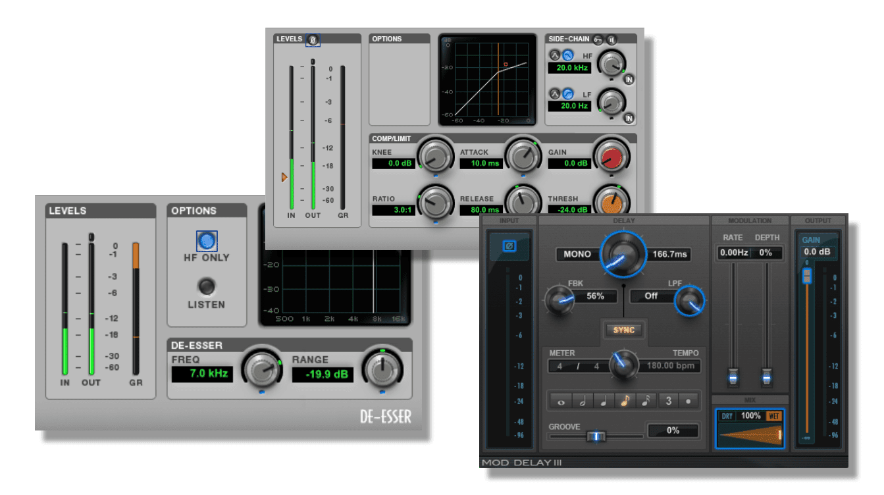Screen dimensions: 884x495
Task: Click DRY in the Mix panel
Action: tap(727, 416)
